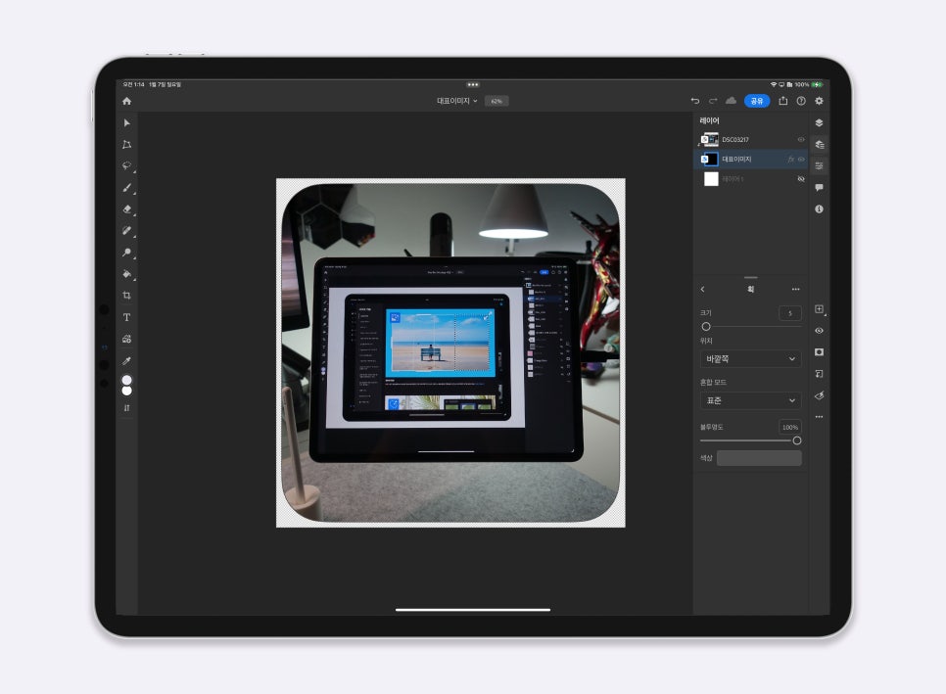Open the document info panel icon
The image size is (946, 694).
point(819,209)
